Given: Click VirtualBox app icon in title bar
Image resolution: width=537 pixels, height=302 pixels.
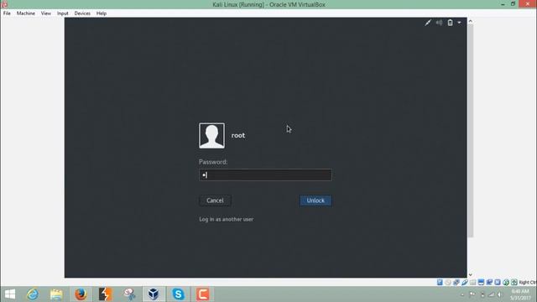Looking at the screenshot, I should coord(4,3).
